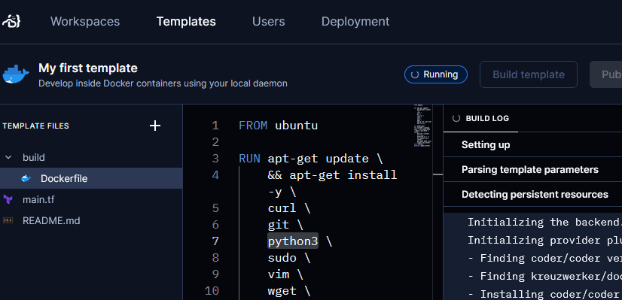Click the 'Initializing the backend' log line

pos(544,222)
